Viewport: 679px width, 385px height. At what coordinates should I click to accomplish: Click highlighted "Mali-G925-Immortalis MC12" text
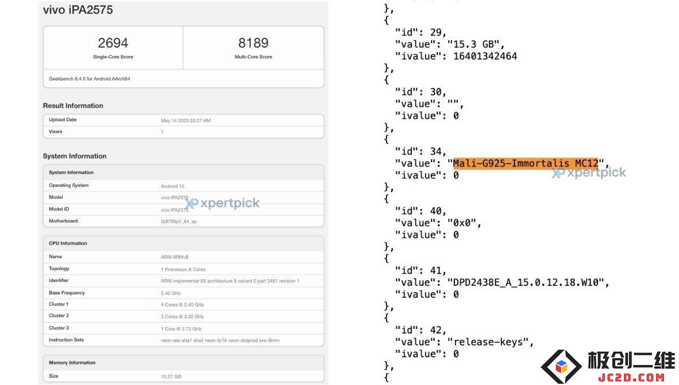click(526, 163)
